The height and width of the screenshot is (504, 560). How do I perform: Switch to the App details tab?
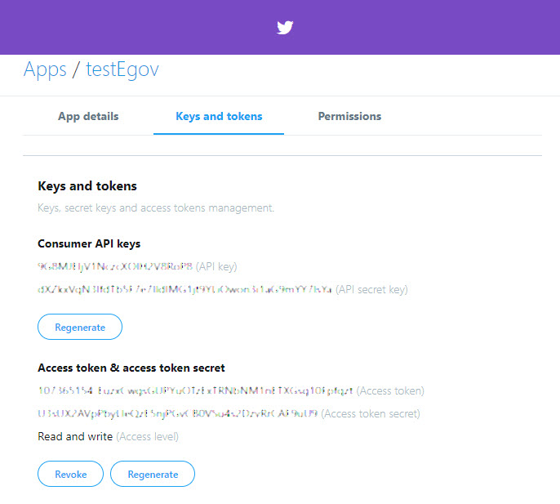88,116
